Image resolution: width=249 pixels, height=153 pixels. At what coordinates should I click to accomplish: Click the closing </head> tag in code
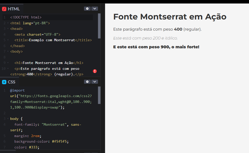point(18,46)
